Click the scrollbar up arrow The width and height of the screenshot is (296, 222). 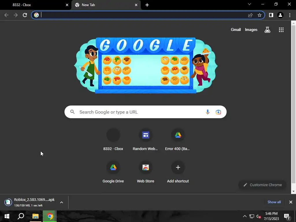pyautogui.click(x=293, y=23)
